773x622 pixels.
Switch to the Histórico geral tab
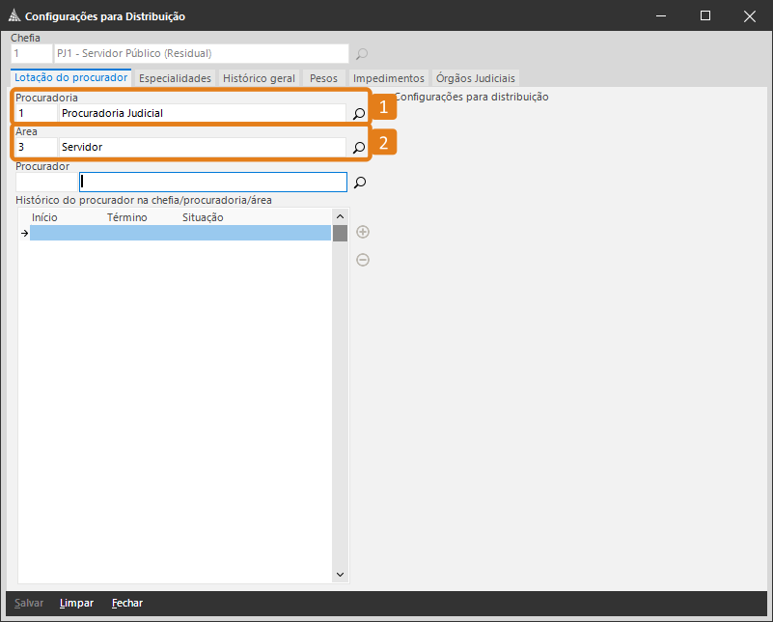point(259,78)
